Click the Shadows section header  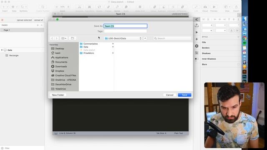(206, 53)
